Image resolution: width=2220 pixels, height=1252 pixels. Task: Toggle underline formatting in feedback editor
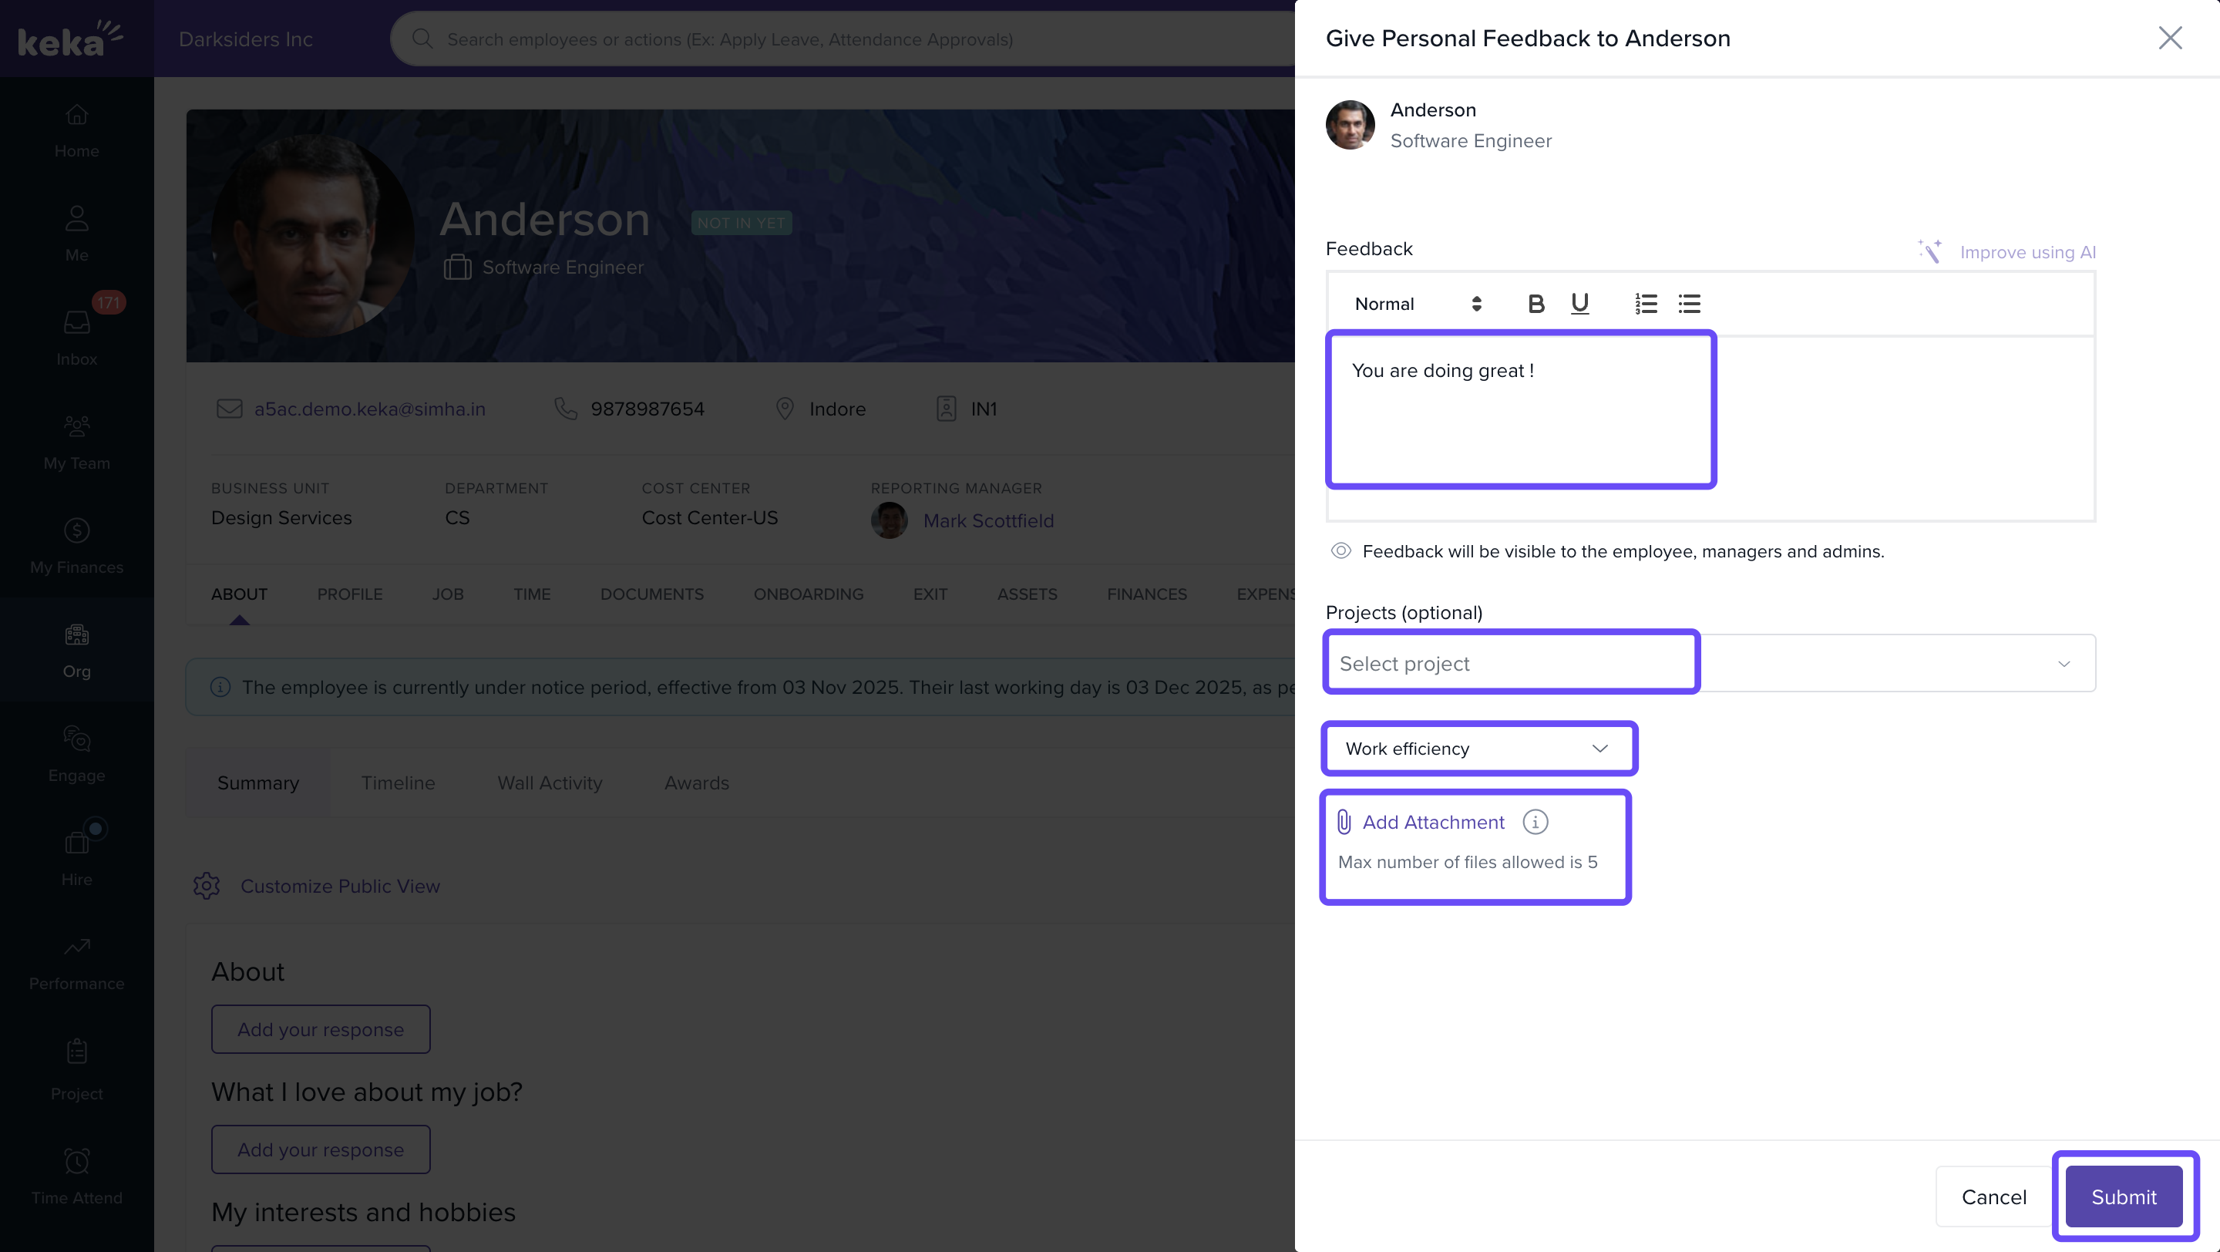click(x=1579, y=303)
